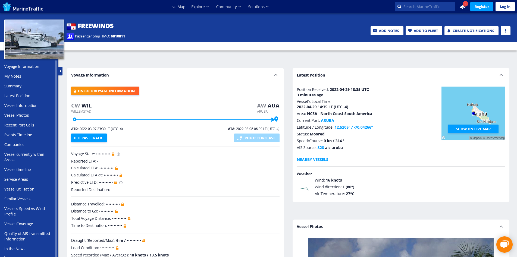Image resolution: width=517 pixels, height=257 pixels.
Task: Click lock icon next to Draught max
Action: 144,241
